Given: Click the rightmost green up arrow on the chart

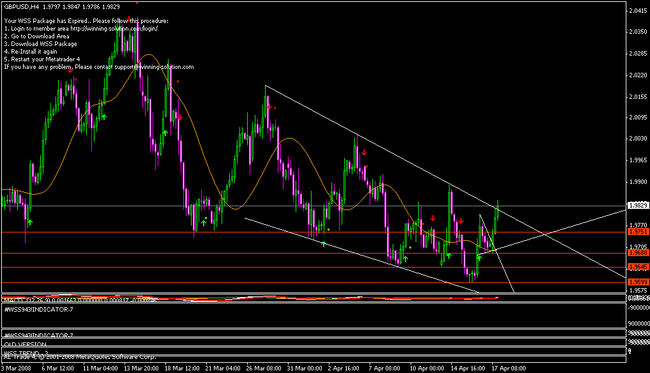Looking at the screenshot, I should tap(479, 257).
